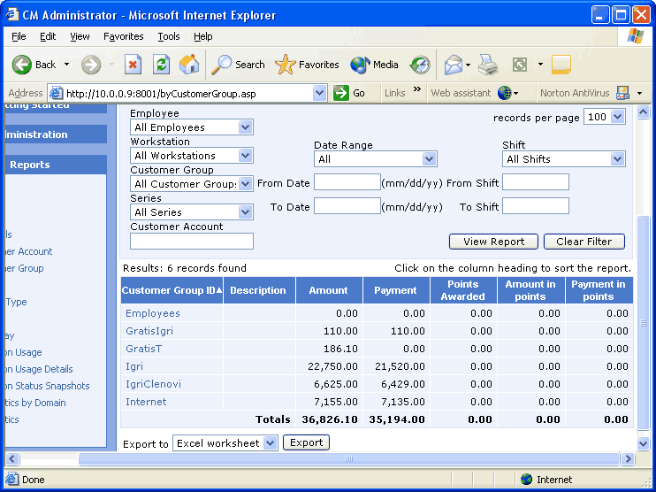Open the Customer Group dropdown
This screenshot has height=492, width=656.
pos(245,184)
